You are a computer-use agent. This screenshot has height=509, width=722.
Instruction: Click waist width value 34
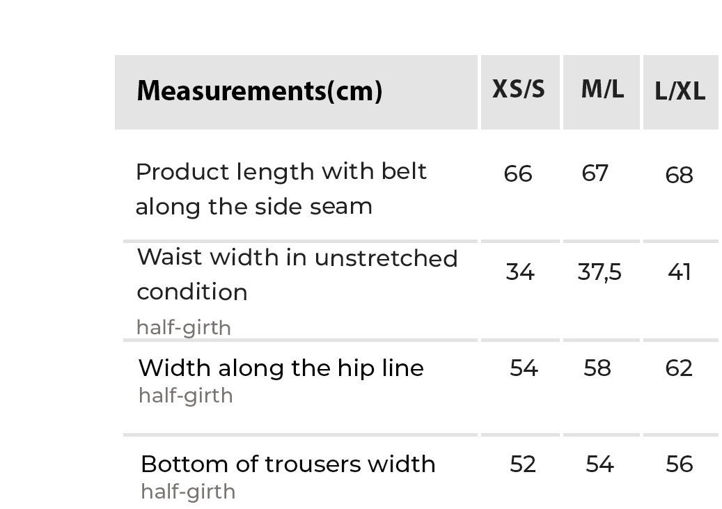point(520,272)
